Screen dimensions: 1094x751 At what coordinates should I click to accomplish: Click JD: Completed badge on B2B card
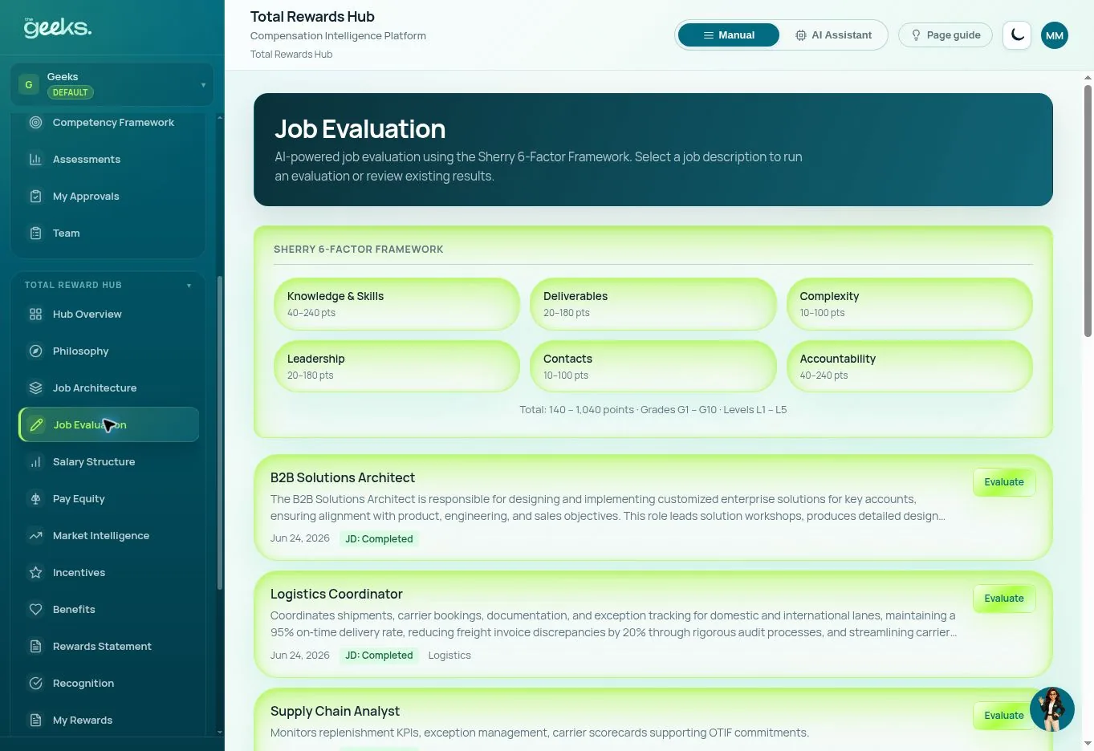tap(379, 539)
